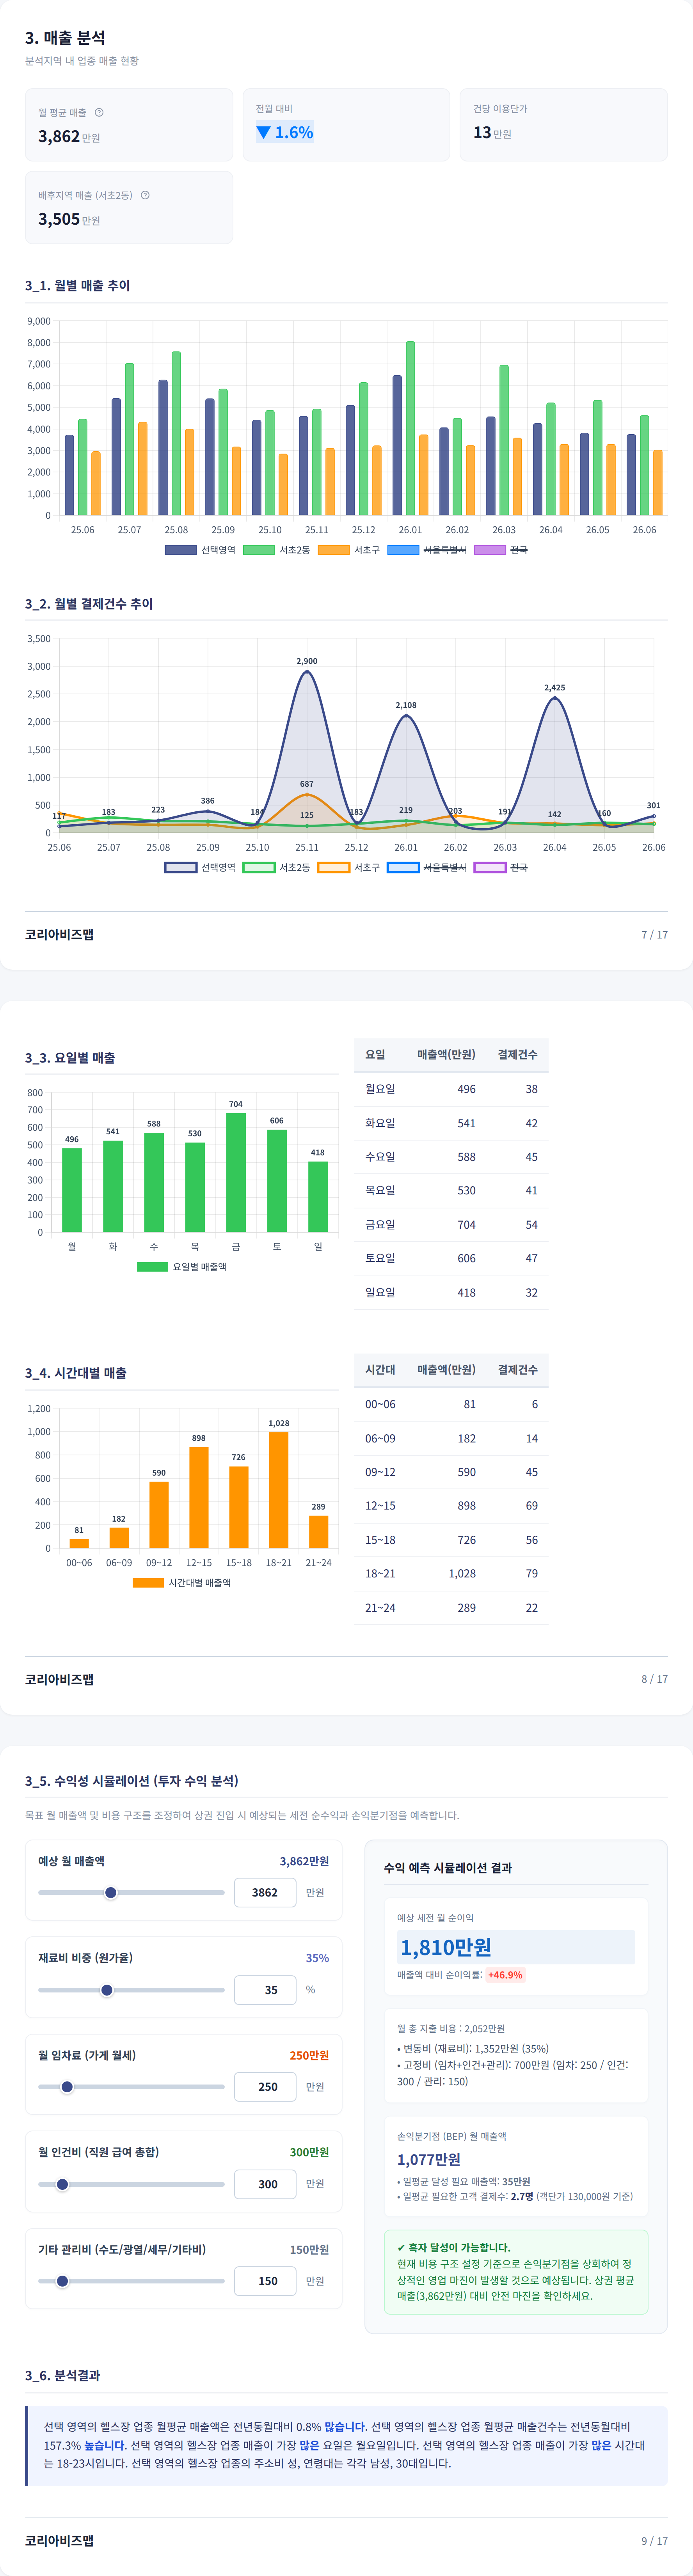Toggle 서초구 legend in monthly sales chart
Image resolution: width=693 pixels, height=2576 pixels.
coord(349,550)
